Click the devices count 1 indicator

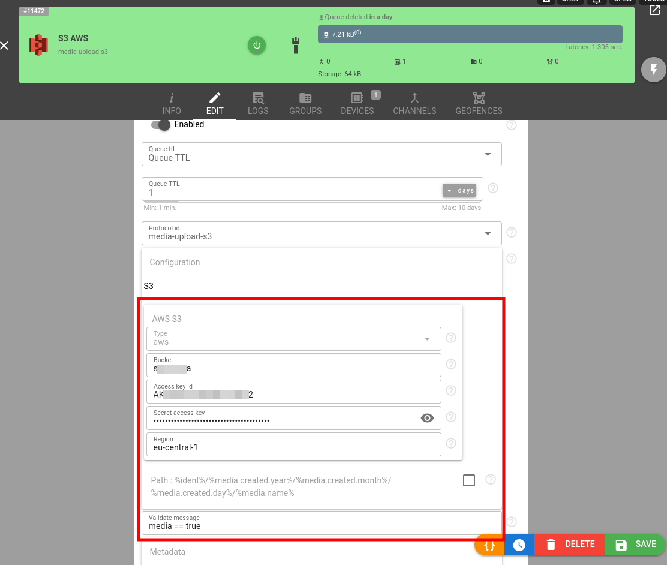pos(400,61)
